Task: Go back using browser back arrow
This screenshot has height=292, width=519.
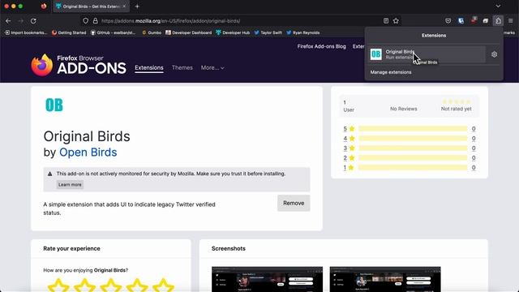Action: pos(8,21)
